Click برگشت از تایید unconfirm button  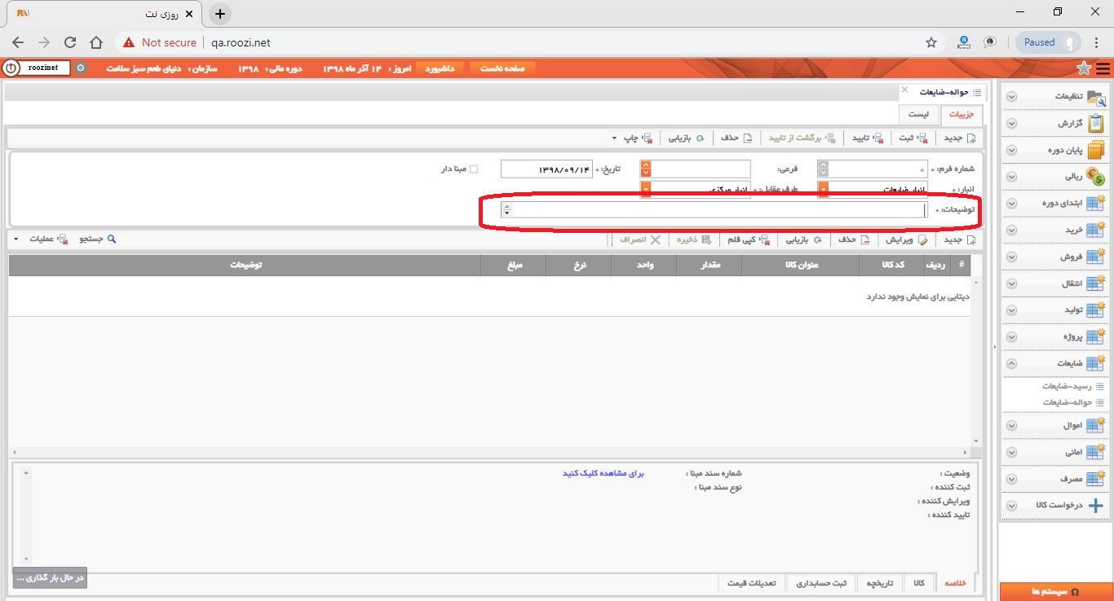point(802,138)
